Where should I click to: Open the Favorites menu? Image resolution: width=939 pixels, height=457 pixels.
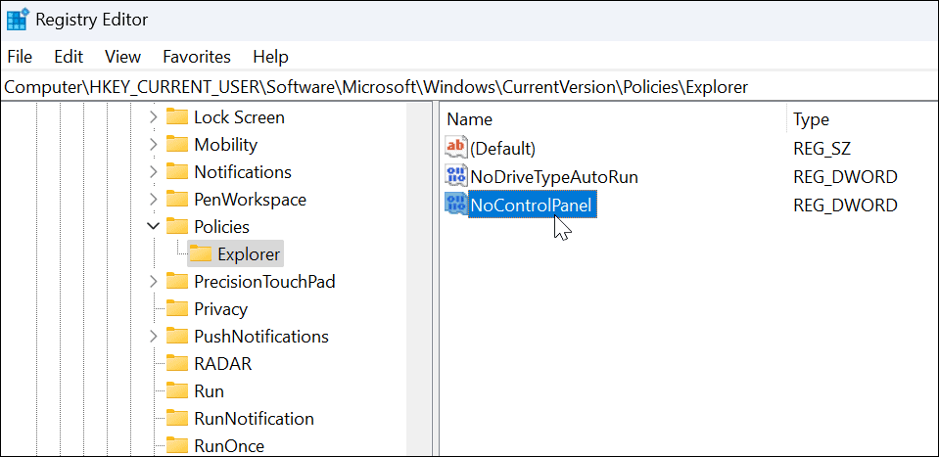[x=197, y=57]
